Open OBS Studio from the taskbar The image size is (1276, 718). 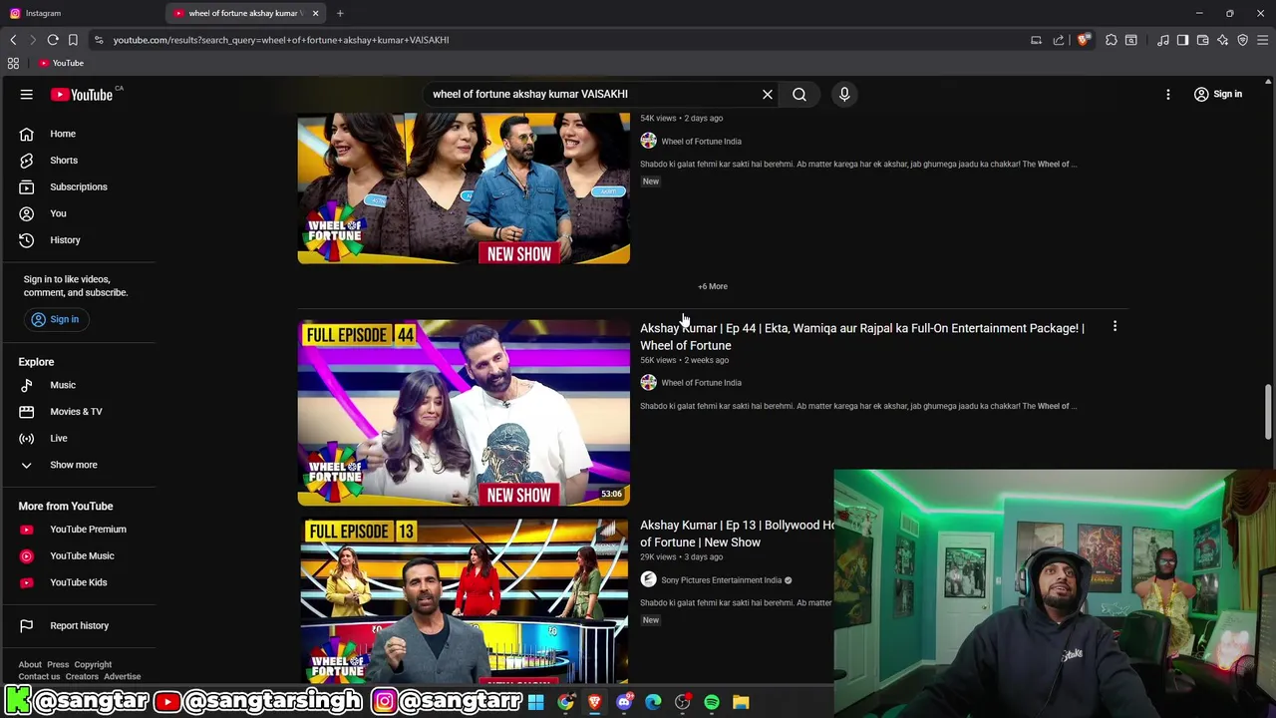[x=683, y=702]
